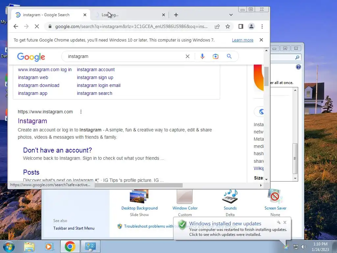Launch Windows Media Player from taskbar

[x=49, y=246]
